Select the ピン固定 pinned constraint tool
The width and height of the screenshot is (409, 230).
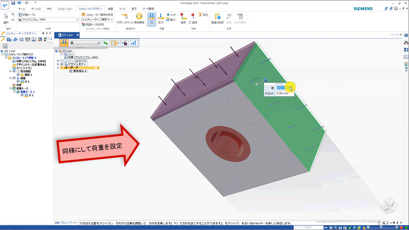tap(193, 19)
